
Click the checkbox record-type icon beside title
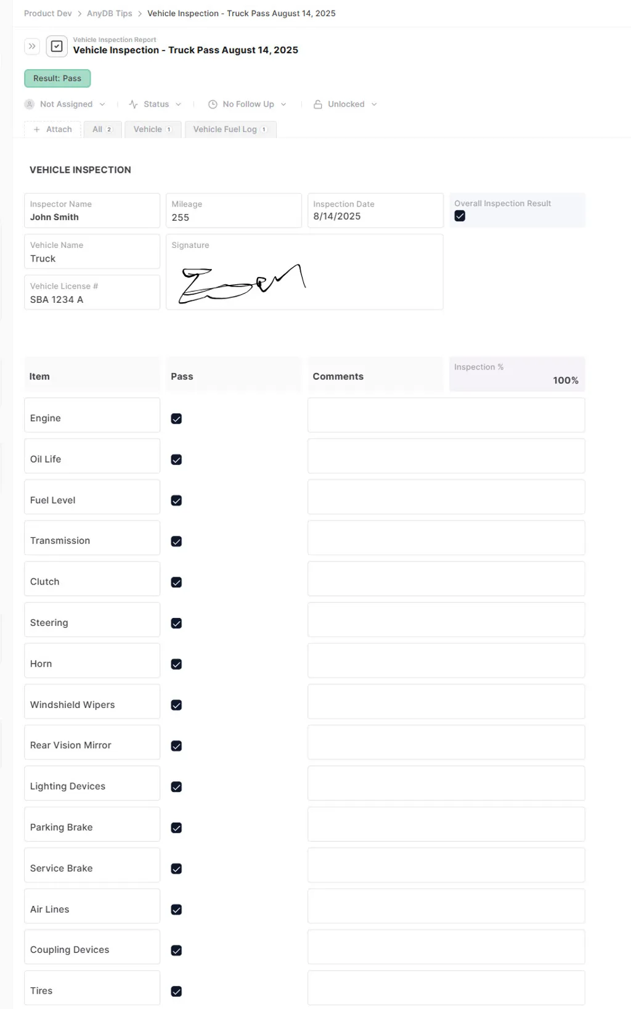57,46
